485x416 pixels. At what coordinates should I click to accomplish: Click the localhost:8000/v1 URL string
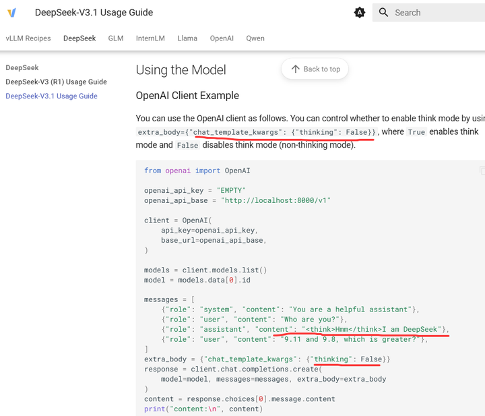coord(276,200)
